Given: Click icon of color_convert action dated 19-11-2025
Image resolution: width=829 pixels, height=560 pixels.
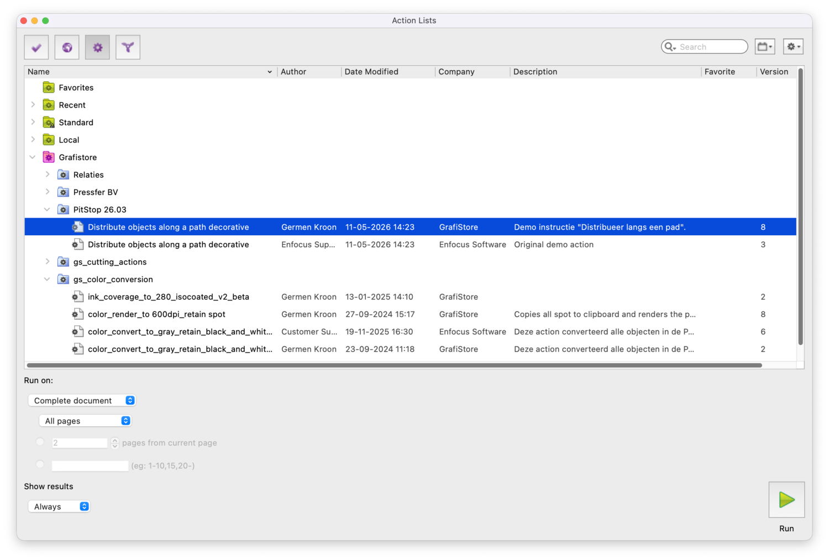Looking at the screenshot, I should coord(78,332).
